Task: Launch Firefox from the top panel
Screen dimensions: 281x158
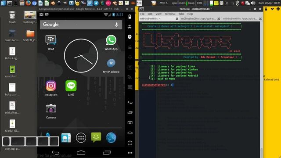Action: pos(28,3)
